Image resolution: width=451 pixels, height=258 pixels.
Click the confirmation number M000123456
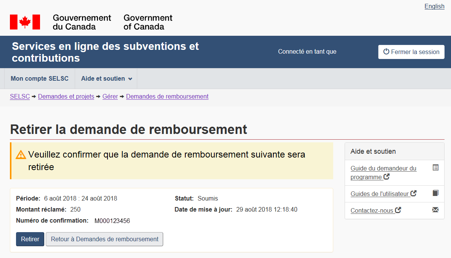112,221
